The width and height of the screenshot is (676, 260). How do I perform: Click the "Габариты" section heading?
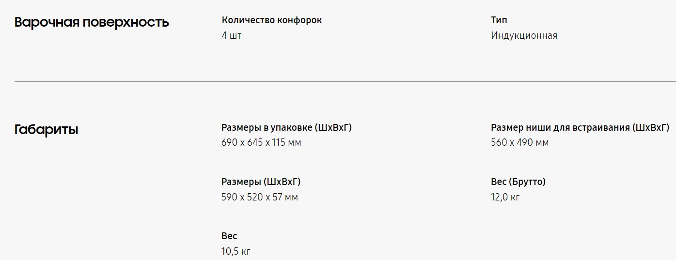[46, 130]
